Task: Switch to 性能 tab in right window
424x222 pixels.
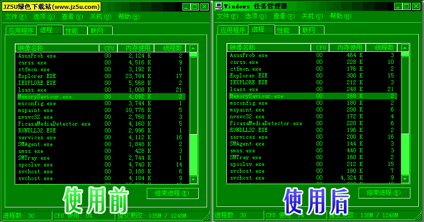Action: (287, 30)
